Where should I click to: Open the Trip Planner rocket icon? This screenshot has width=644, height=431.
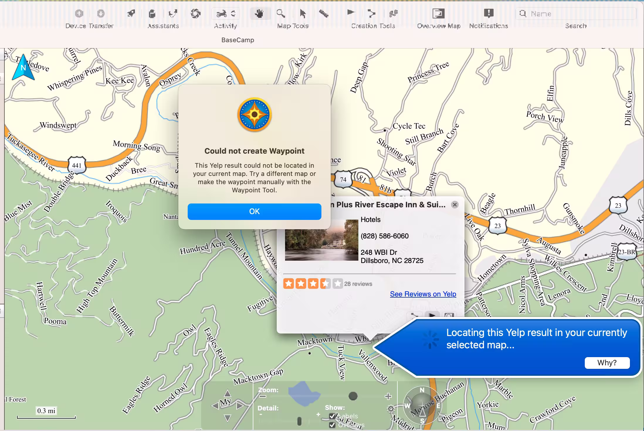coord(131,13)
